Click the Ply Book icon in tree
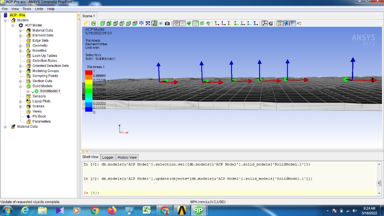 (x=28, y=116)
